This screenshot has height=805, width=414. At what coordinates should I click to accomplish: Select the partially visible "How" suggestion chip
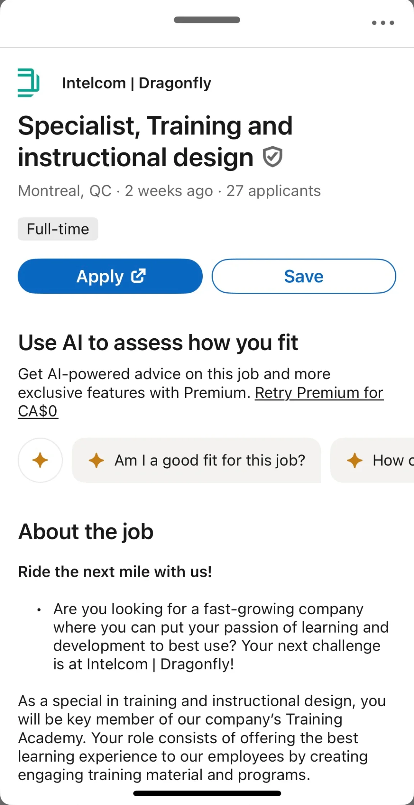[x=387, y=460]
